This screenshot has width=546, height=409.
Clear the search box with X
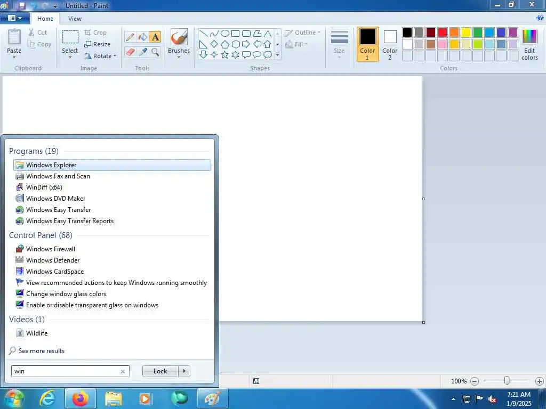(123, 371)
